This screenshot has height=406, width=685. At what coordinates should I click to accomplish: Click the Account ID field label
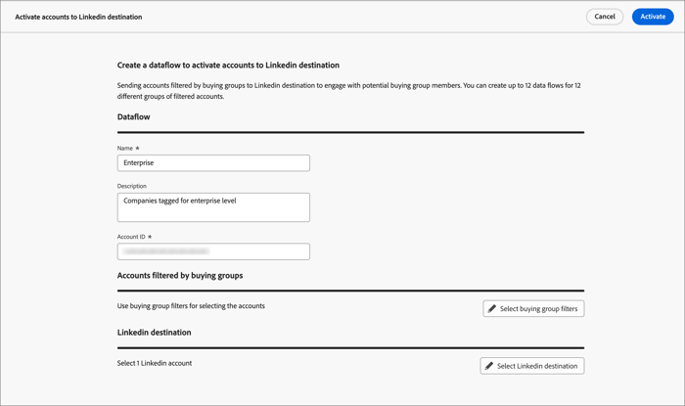(133, 237)
